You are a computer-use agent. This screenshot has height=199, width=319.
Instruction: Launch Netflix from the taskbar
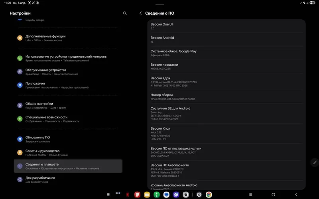tap(128, 195)
